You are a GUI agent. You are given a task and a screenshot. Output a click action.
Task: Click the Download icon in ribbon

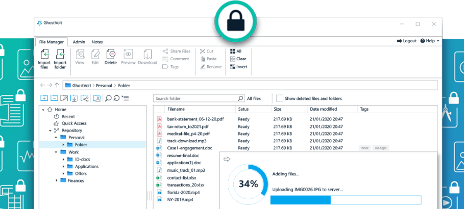[148, 55]
